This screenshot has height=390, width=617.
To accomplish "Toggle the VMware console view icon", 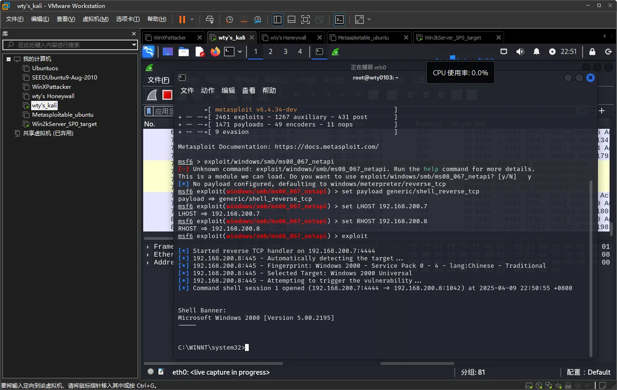I will (x=340, y=20).
